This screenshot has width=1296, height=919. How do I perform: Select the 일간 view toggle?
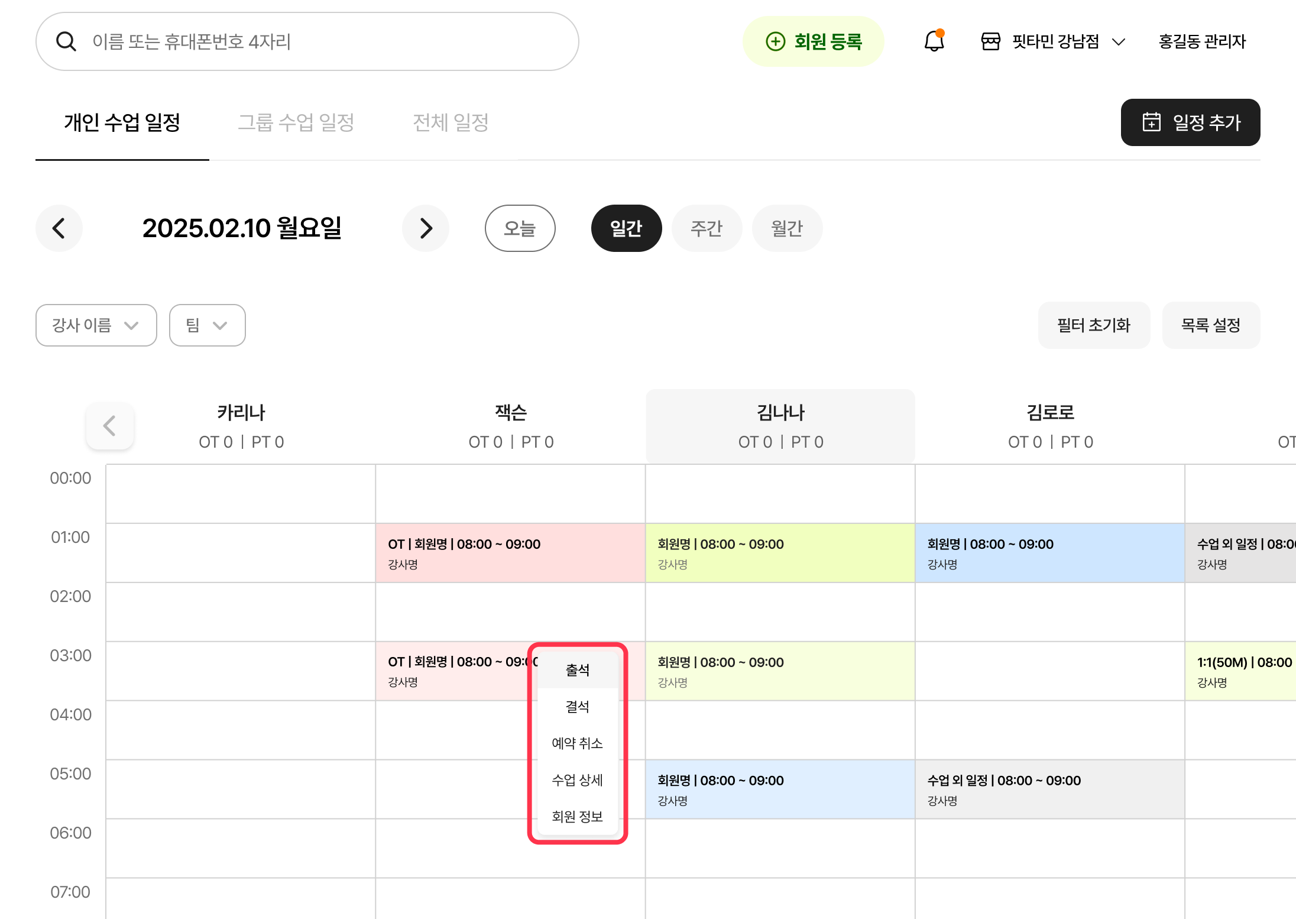(x=626, y=228)
